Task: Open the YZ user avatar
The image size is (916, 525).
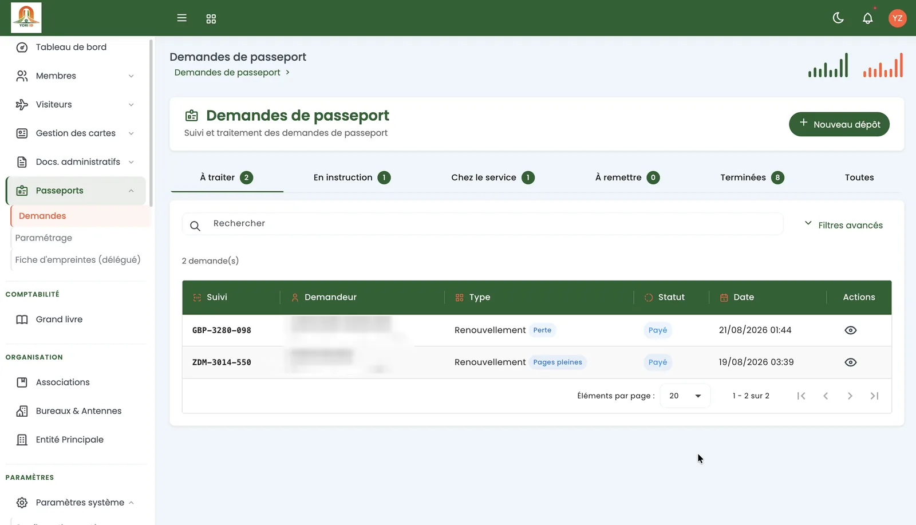Action: click(x=897, y=18)
